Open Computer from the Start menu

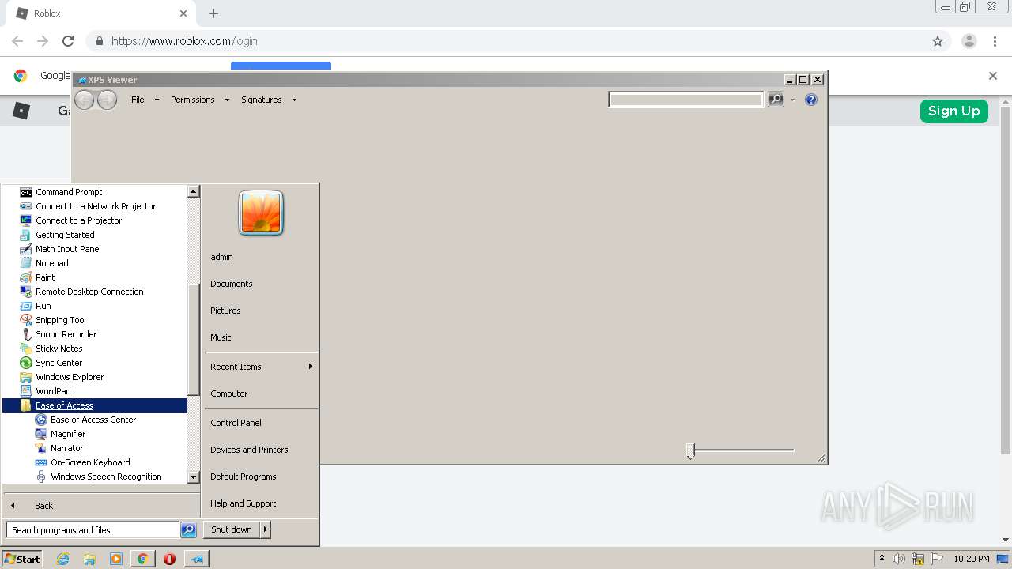point(229,394)
